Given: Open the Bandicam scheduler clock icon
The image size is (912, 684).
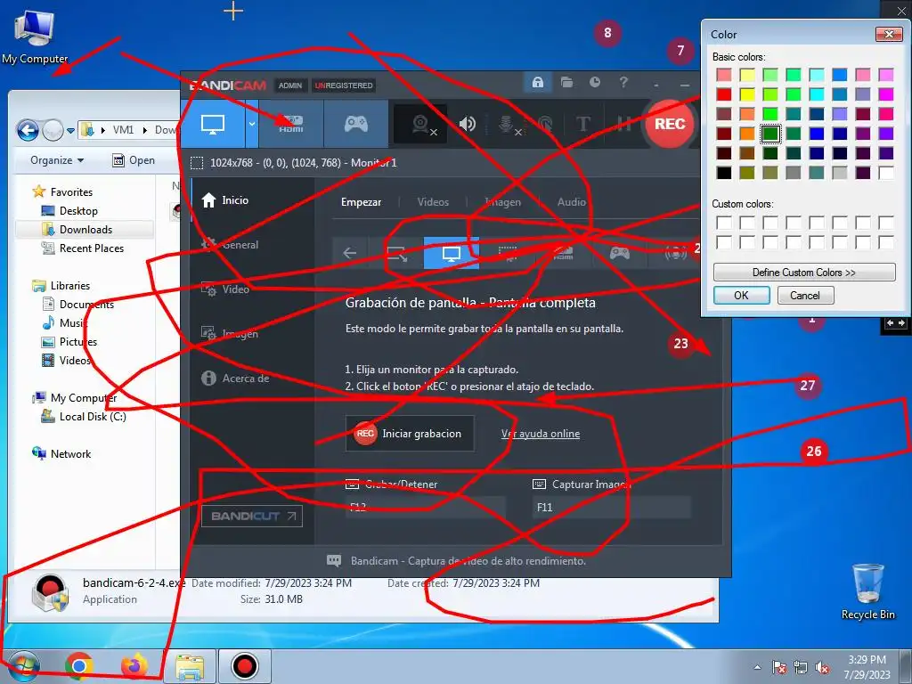Looking at the screenshot, I should pos(594,83).
